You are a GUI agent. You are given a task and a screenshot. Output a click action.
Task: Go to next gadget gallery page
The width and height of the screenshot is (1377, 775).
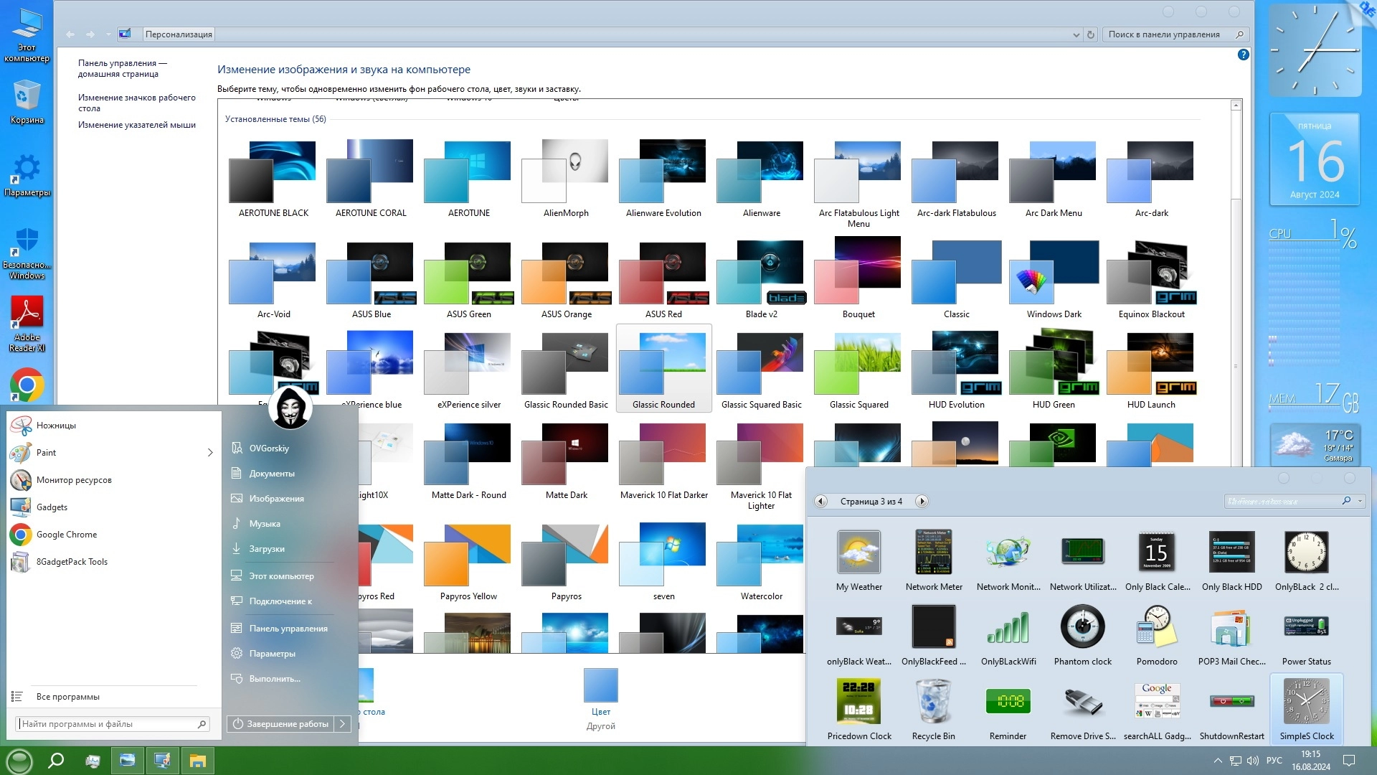(x=922, y=502)
